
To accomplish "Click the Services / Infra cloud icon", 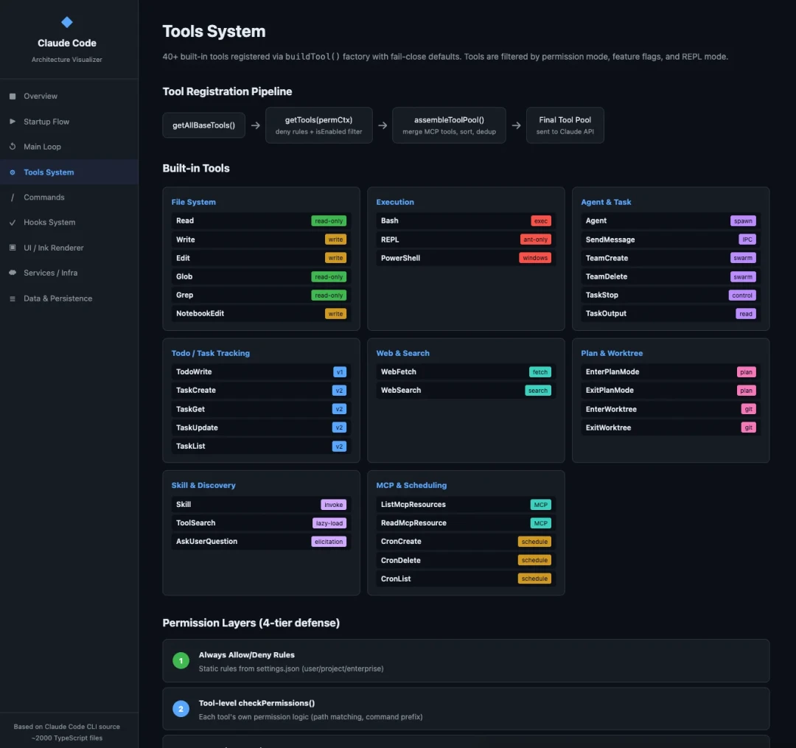I will (x=13, y=273).
